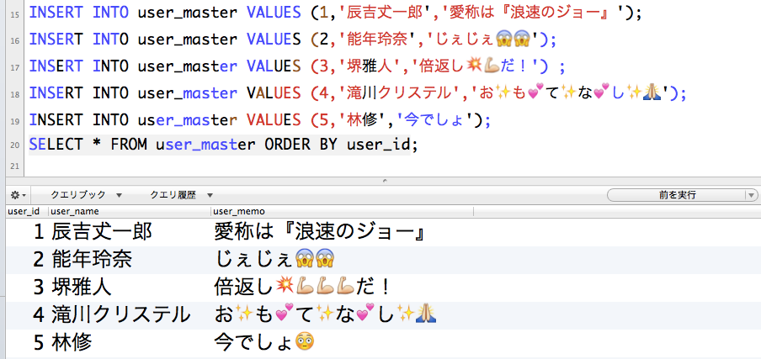761x359 pixels.
Task: Click the user_id value 5 cell
Action: coord(40,344)
